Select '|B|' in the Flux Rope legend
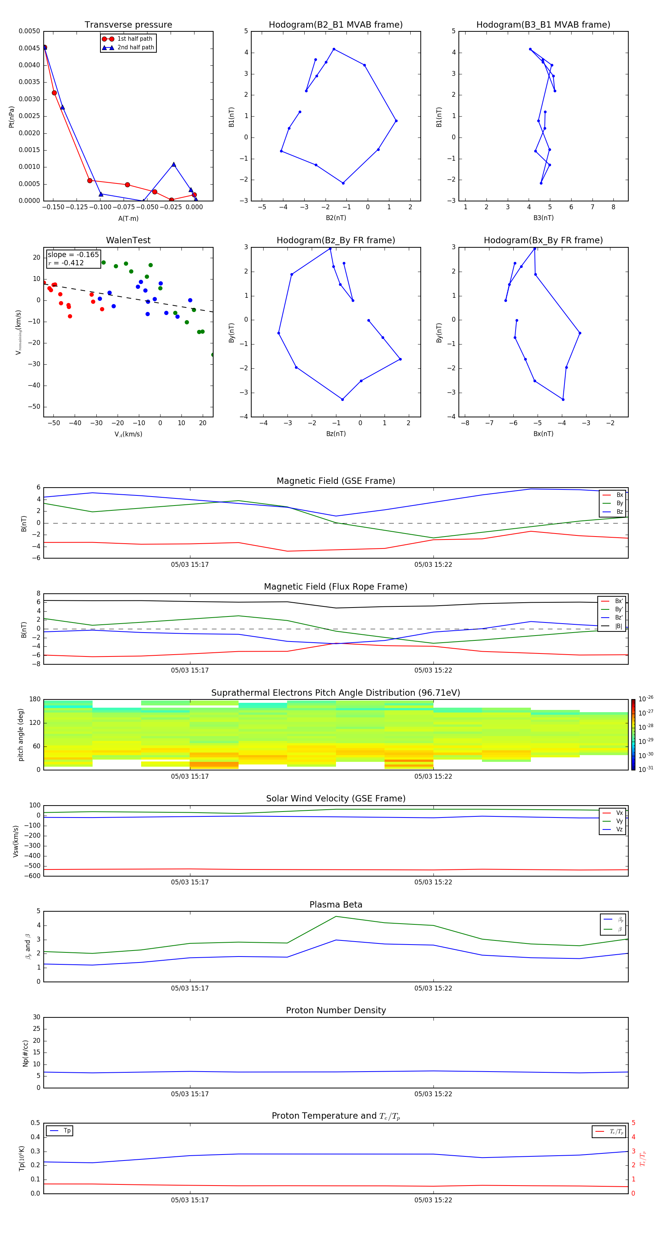This screenshot has width=672, height=1233. 612,626
